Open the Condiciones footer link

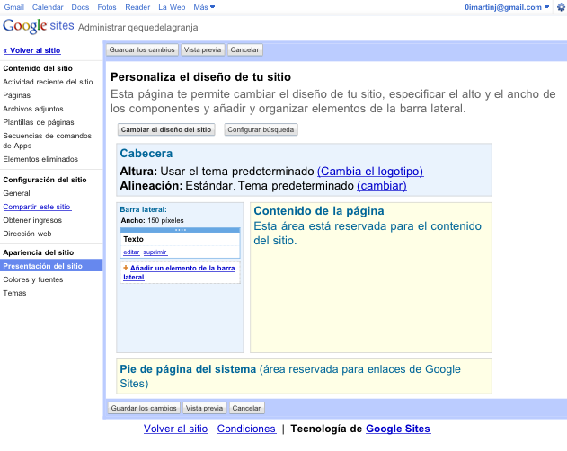point(246,429)
